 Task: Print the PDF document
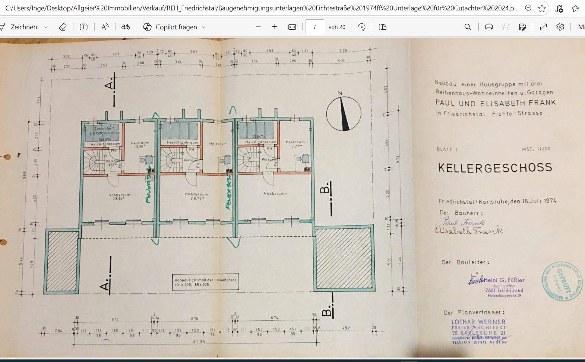coord(489,27)
